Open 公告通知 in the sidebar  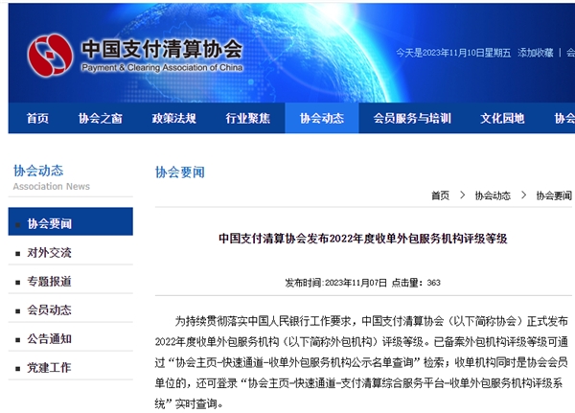point(49,339)
